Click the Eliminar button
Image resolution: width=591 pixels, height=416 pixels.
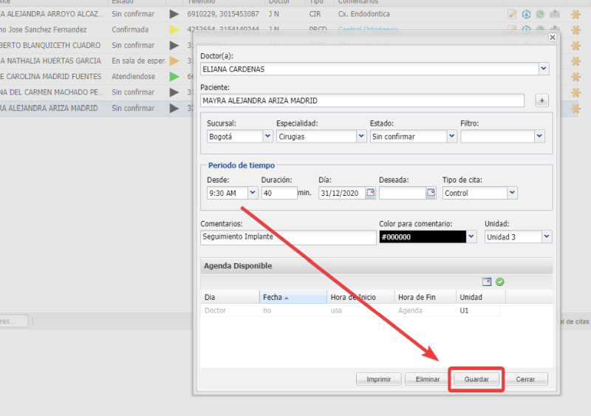click(x=428, y=379)
